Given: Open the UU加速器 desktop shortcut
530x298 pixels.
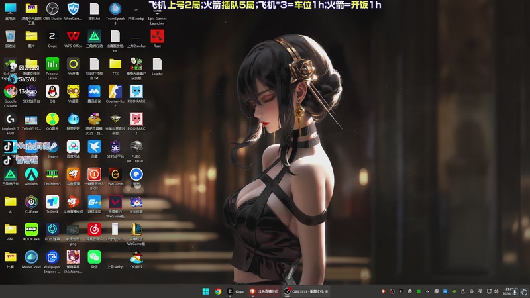Looking at the screenshot, I should click(x=52, y=231).
